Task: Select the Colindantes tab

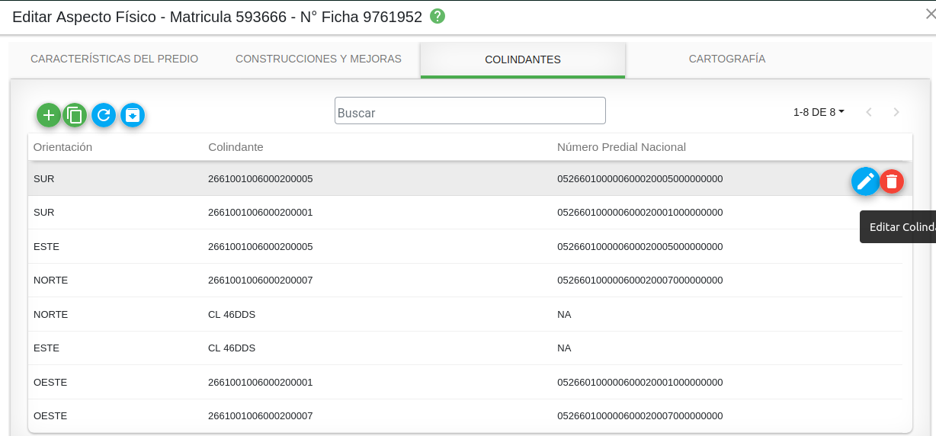Action: pos(523,59)
